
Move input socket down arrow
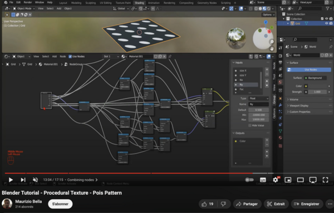pyautogui.click(x=267, y=85)
